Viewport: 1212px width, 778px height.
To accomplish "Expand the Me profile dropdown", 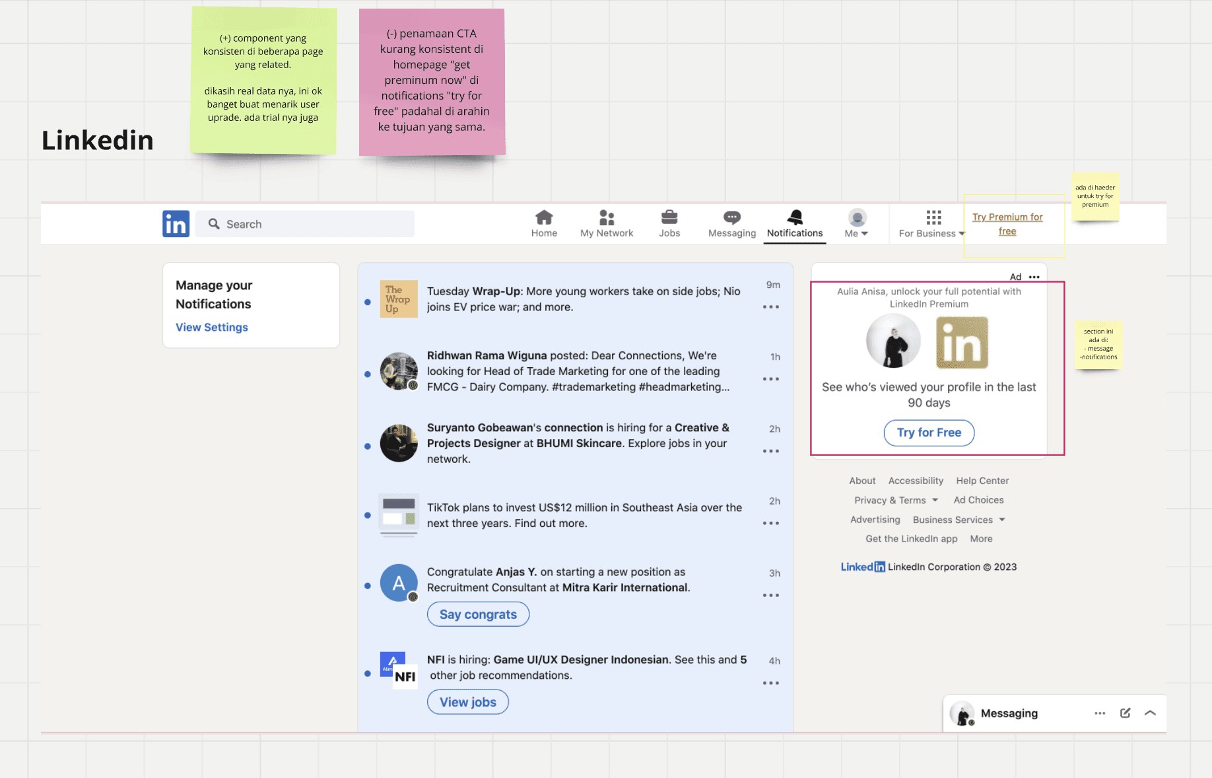I will point(857,224).
